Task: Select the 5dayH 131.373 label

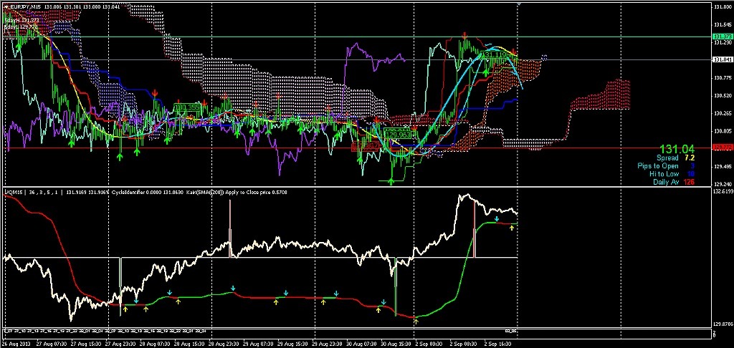Action: pyautogui.click(x=21, y=20)
